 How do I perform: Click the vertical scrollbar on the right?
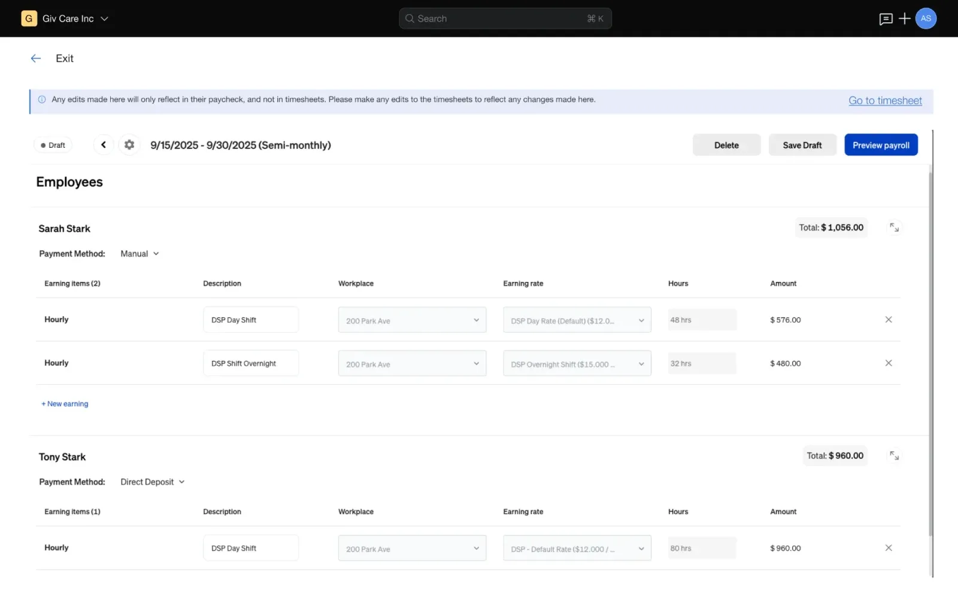pyautogui.click(x=930, y=353)
